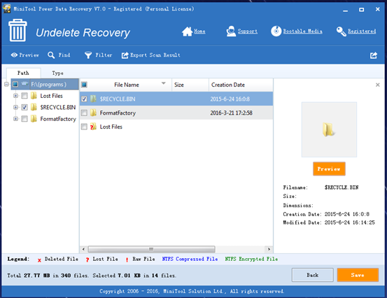Click the folder thumbnail in preview pane
The height and width of the screenshot is (298, 387).
coord(329,129)
